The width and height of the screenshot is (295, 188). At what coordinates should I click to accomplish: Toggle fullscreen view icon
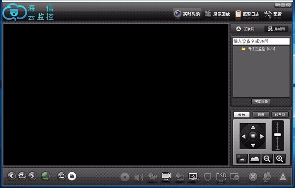[61, 176]
